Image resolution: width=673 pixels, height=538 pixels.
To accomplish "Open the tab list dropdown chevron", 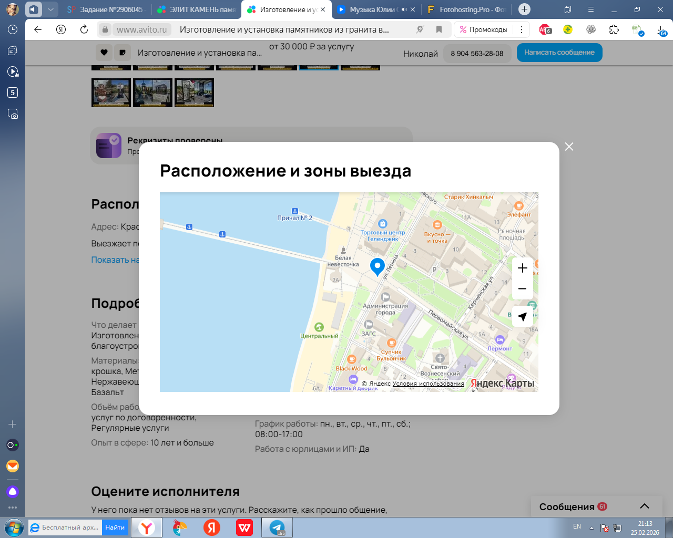I will coord(50,9).
